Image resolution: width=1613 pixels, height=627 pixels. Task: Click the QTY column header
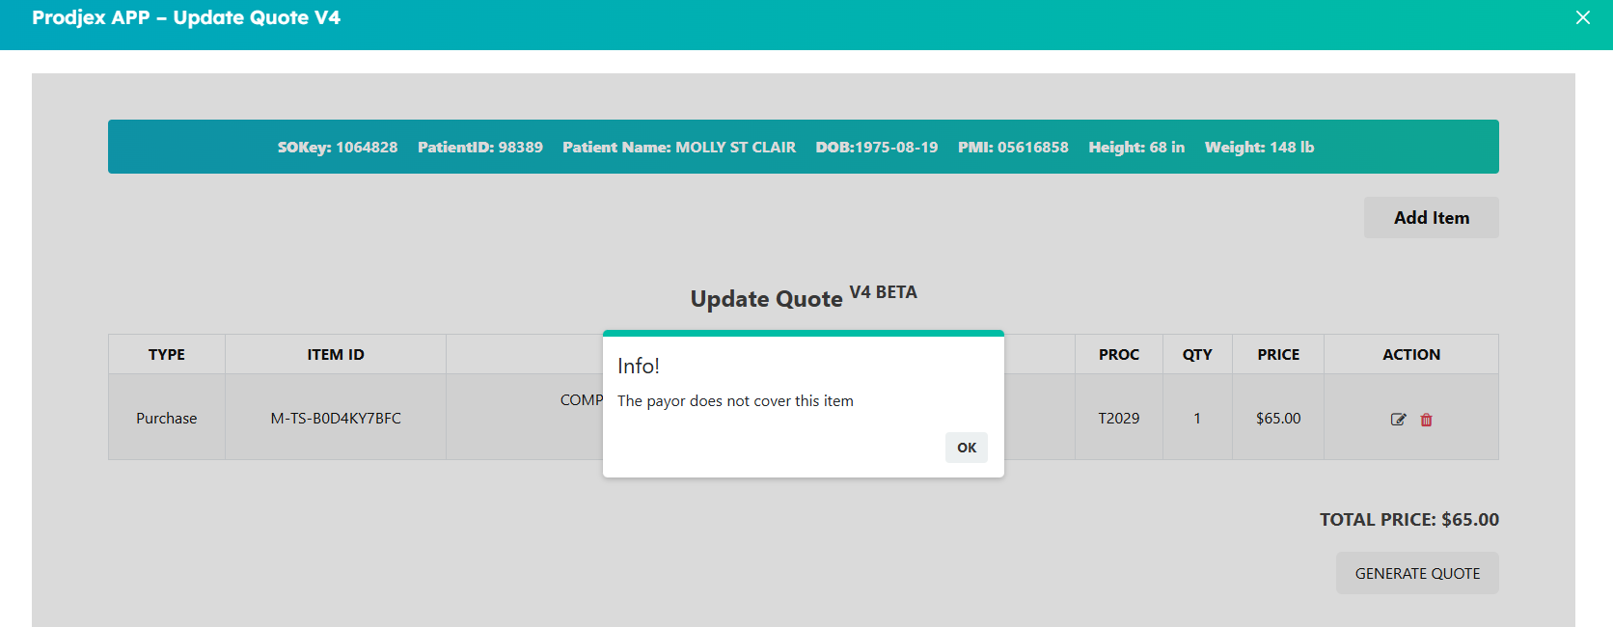click(x=1196, y=355)
